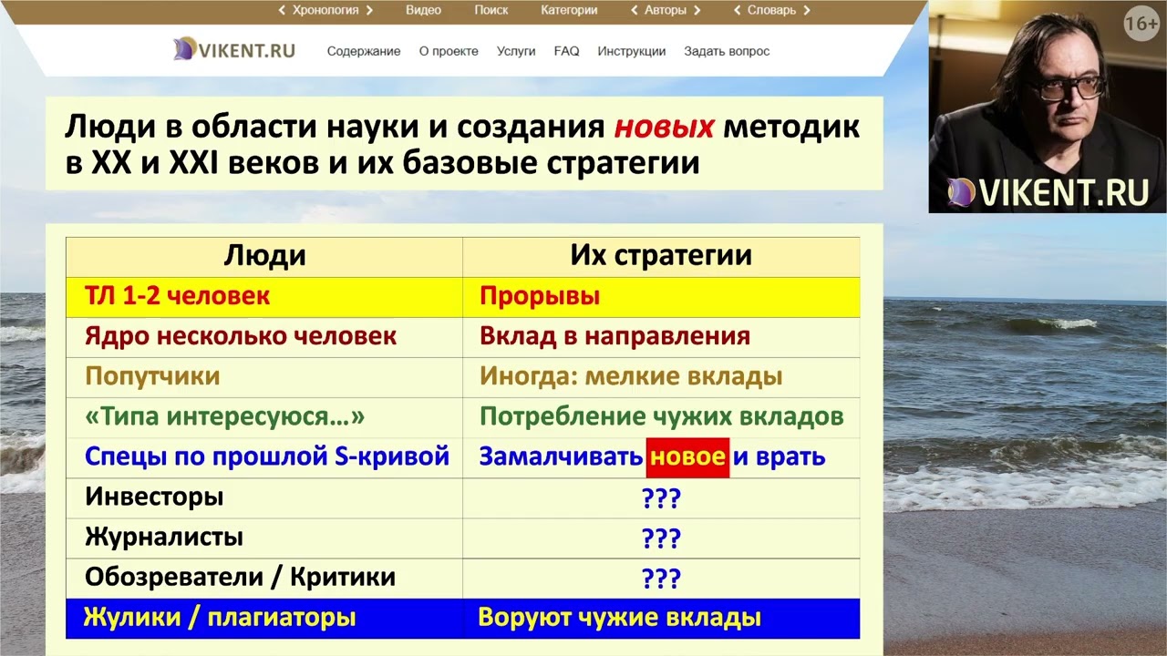Open the Инструкции link
Image resolution: width=1167 pixels, height=656 pixels.
632,52
